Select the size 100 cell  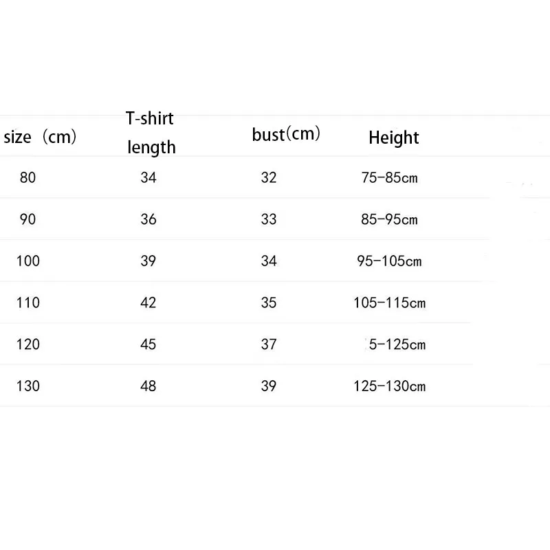[27, 261]
